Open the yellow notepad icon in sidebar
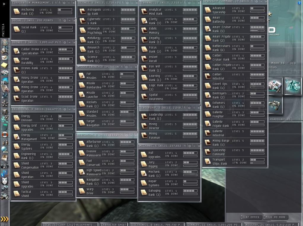This screenshot has width=303, height=226. (x=5, y=65)
